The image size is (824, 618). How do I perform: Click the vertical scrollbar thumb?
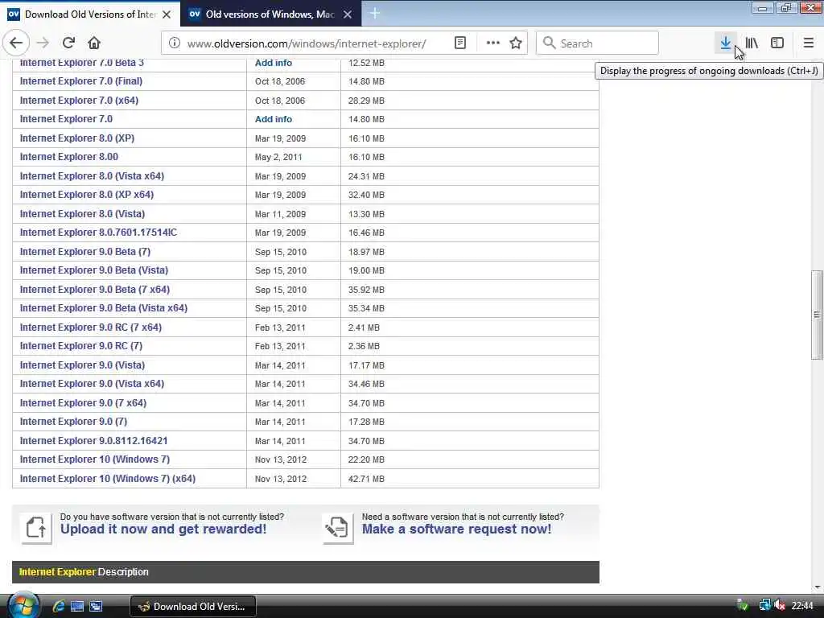point(816,315)
